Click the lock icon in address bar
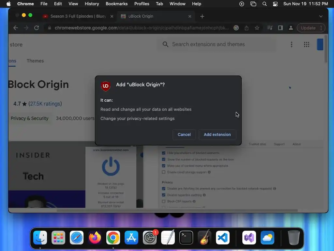This screenshot has width=334, height=251. pyautogui.click(x=50, y=28)
